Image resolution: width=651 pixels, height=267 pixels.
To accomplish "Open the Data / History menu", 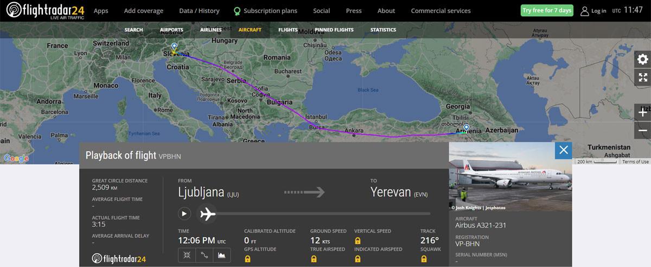I will coord(199,11).
